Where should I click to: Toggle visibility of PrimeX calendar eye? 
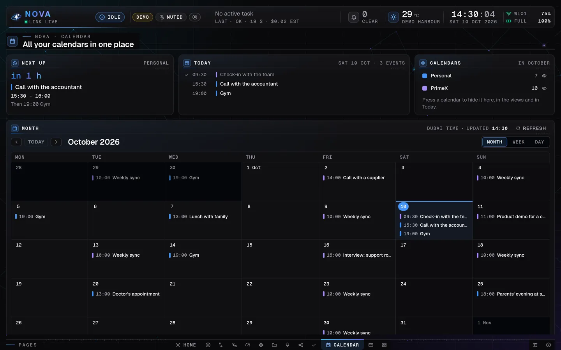point(544,88)
